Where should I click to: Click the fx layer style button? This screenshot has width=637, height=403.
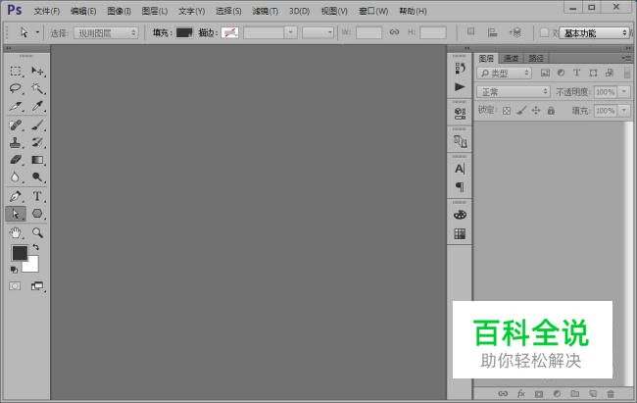click(520, 393)
